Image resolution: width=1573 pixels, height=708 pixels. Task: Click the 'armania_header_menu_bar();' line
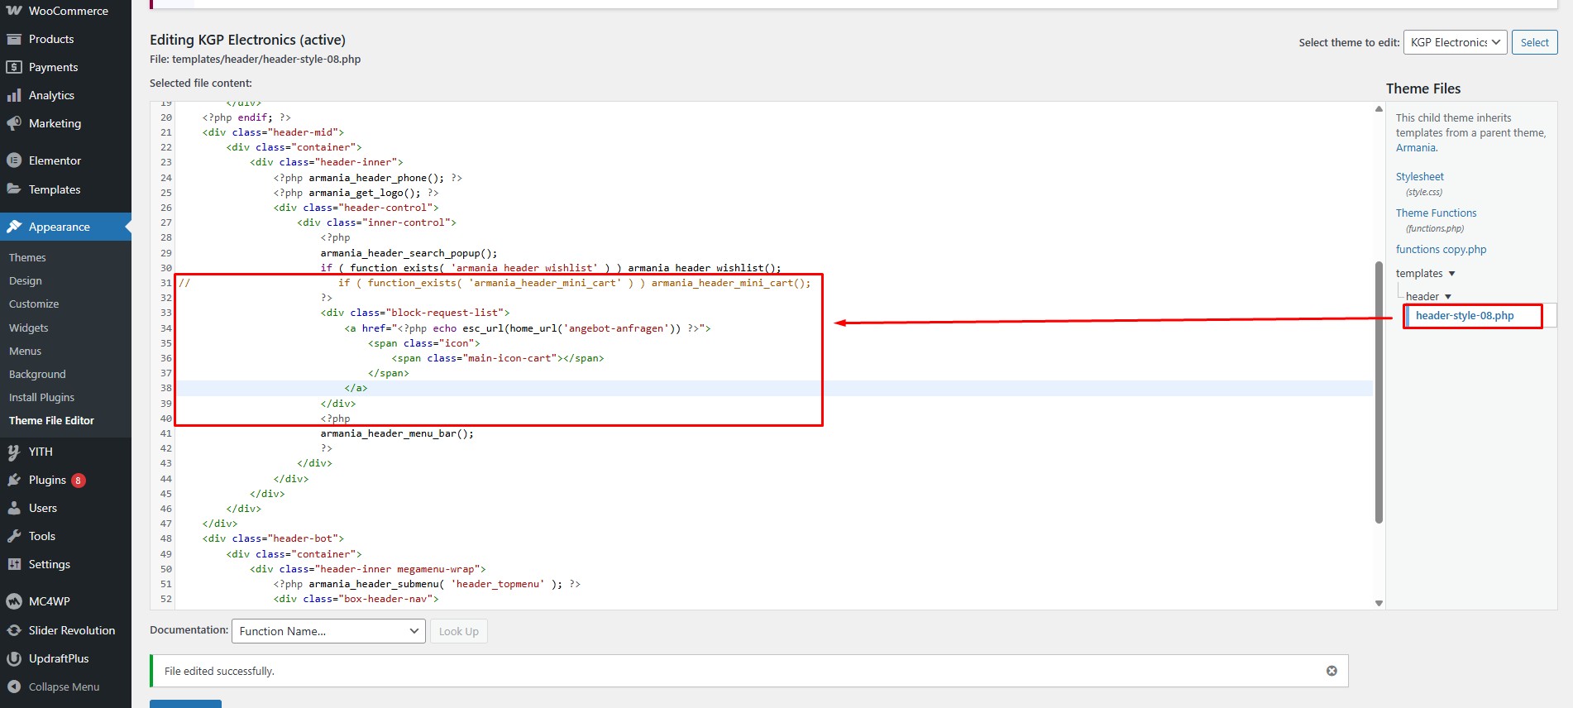pos(397,433)
